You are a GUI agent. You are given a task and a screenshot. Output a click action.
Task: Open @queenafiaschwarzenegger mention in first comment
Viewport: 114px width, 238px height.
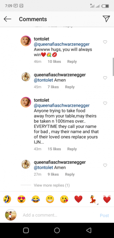pyautogui.click(x=62, y=44)
